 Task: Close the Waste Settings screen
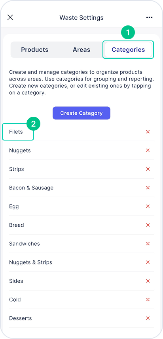point(10,17)
